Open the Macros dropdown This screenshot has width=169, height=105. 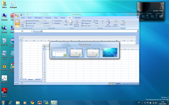pyautogui.click(x=123, y=23)
